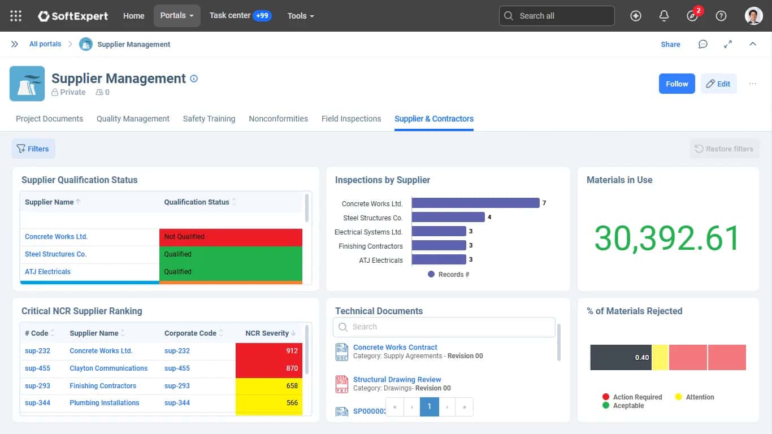This screenshot has width=772, height=434.
Task: Open the more options ellipsis icon
Action: pyautogui.click(x=753, y=84)
